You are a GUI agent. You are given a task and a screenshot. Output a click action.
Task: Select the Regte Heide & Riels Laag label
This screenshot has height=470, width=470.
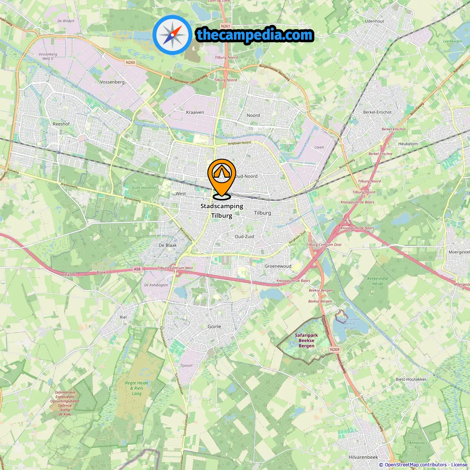(x=137, y=388)
